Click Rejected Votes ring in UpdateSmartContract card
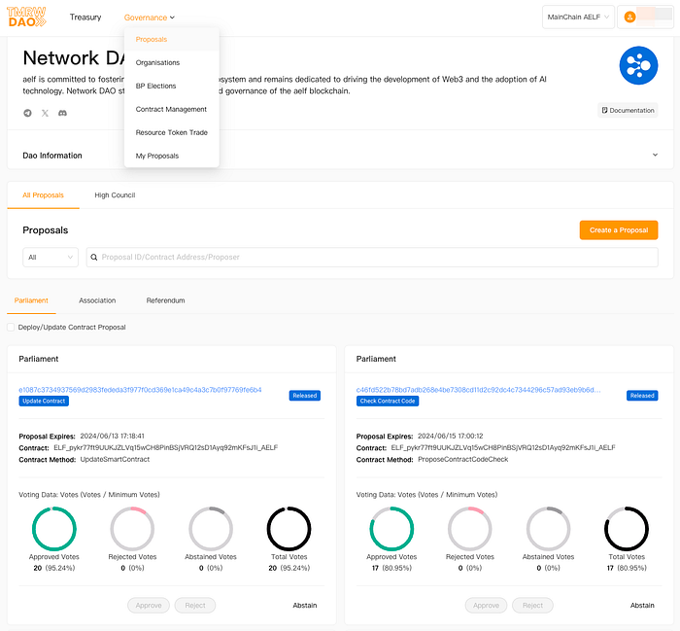680x631 pixels. pos(132,529)
